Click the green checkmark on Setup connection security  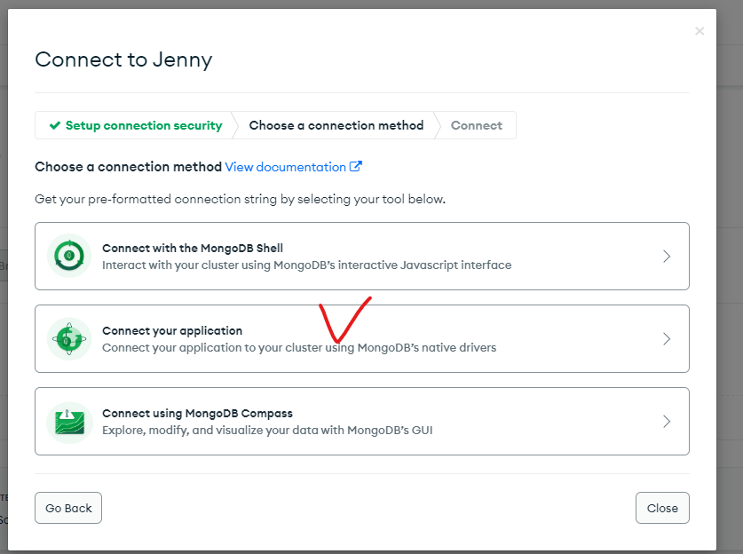(55, 125)
